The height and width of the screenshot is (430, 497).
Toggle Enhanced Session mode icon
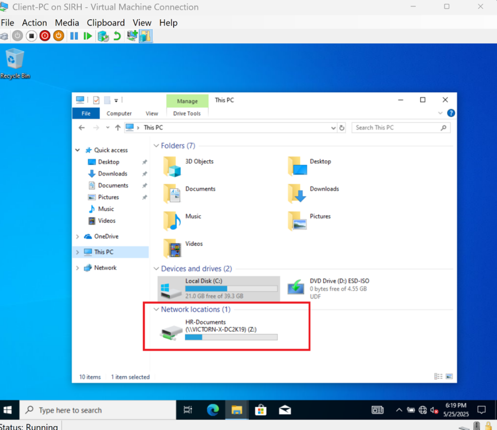pyautogui.click(x=146, y=36)
